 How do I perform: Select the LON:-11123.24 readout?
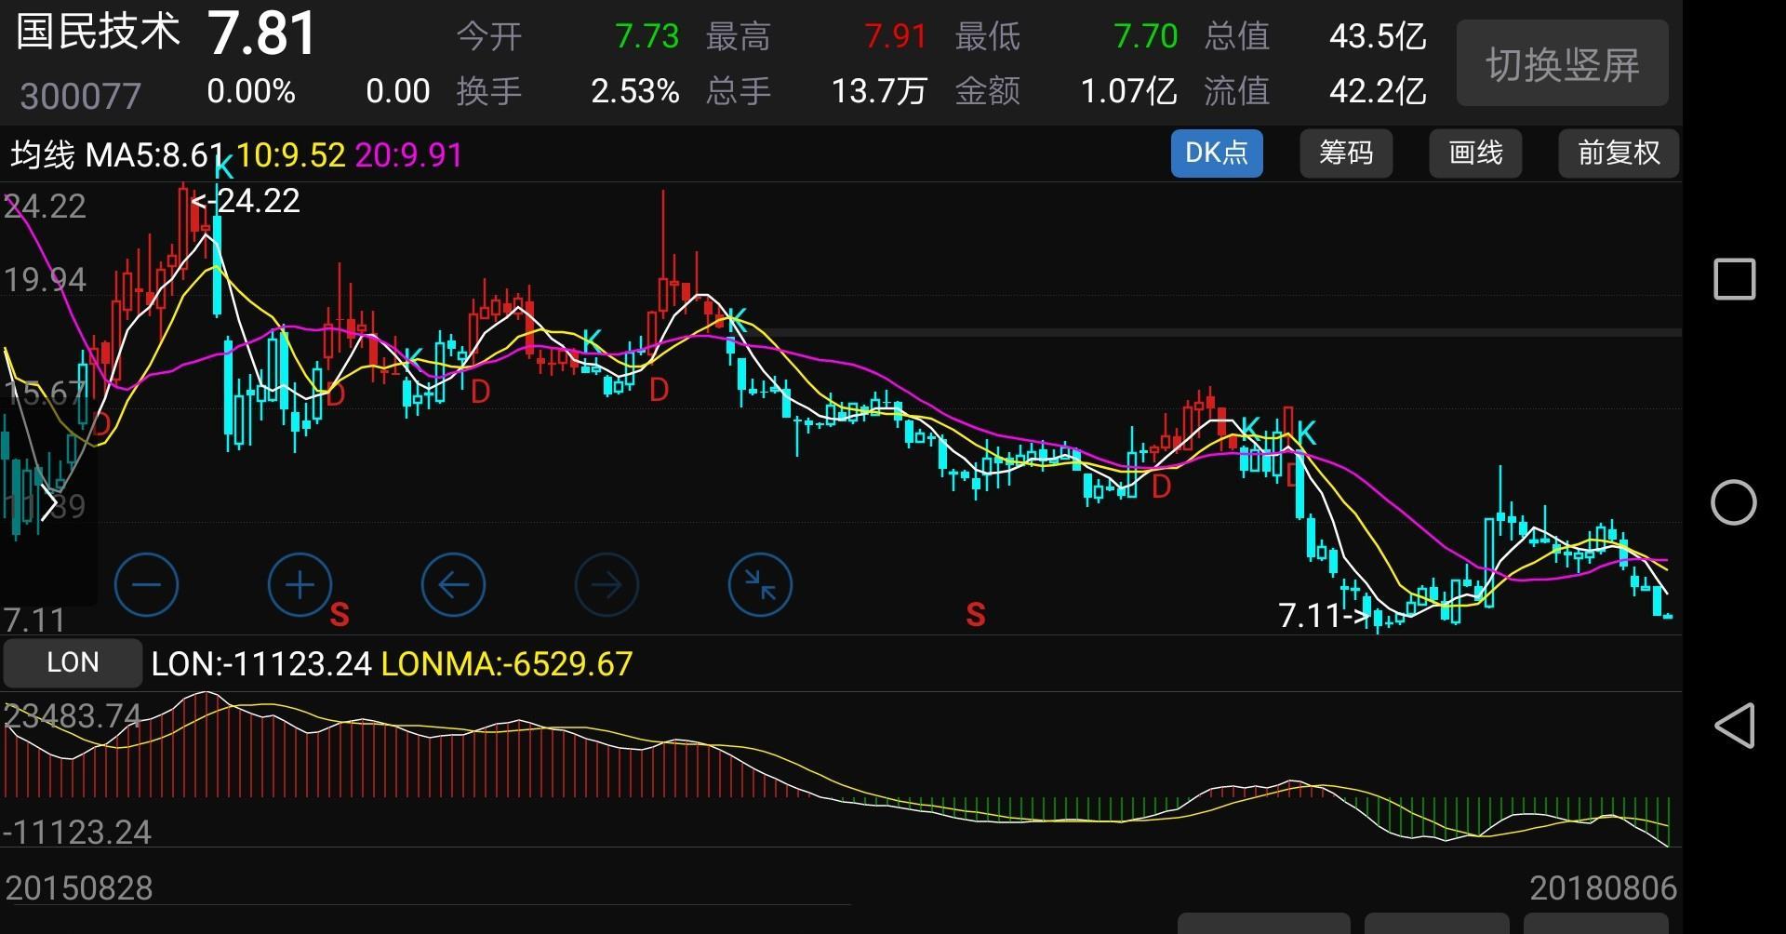click(x=261, y=664)
